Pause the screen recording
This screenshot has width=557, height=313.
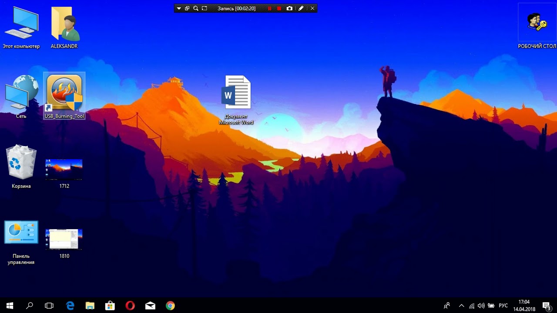pos(269,8)
